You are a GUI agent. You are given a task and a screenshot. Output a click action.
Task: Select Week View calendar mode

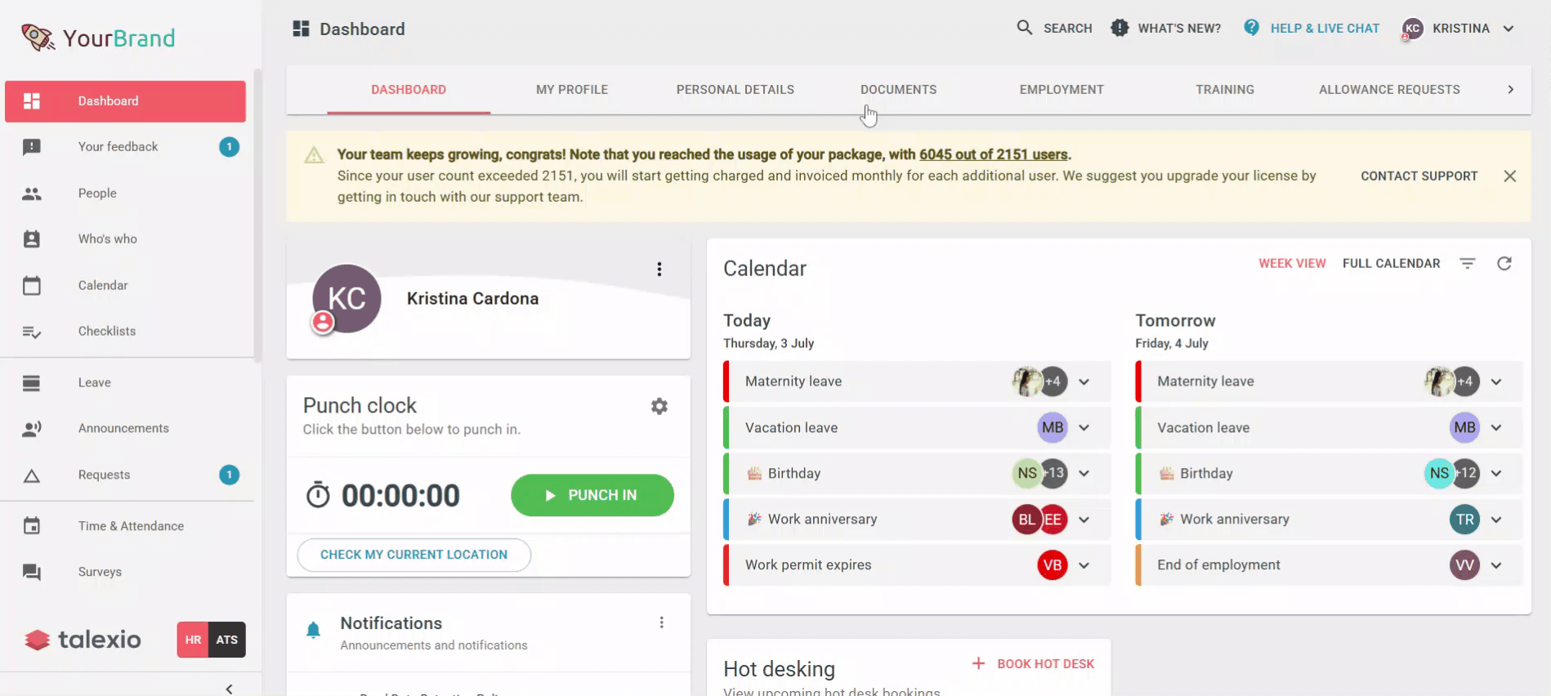[1292, 263]
